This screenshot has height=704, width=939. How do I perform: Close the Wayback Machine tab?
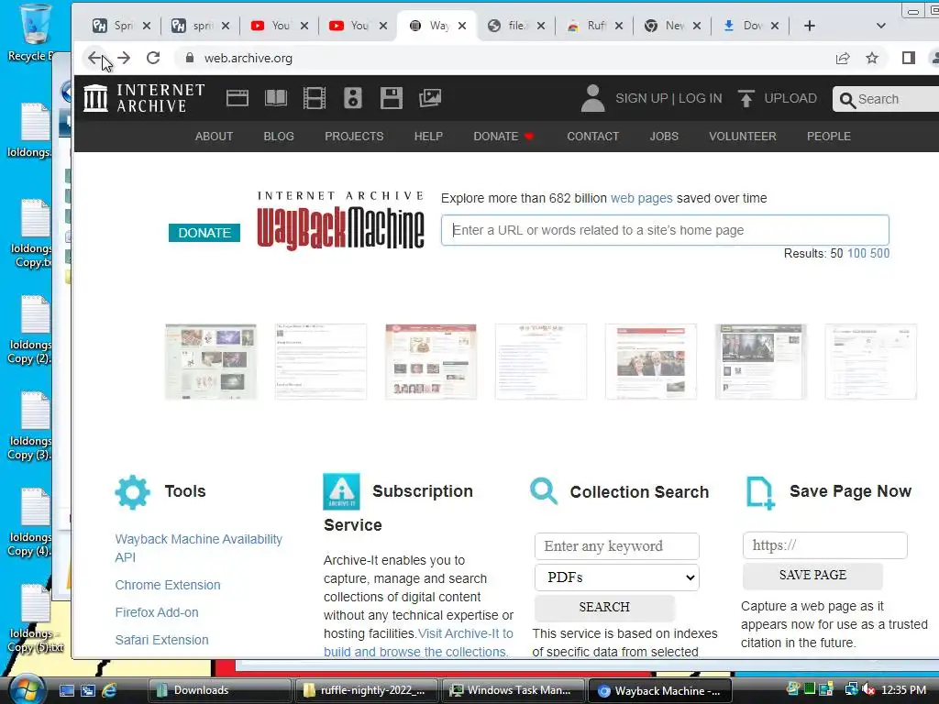coord(462,26)
